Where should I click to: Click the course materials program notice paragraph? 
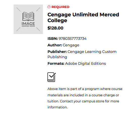point(85,98)
